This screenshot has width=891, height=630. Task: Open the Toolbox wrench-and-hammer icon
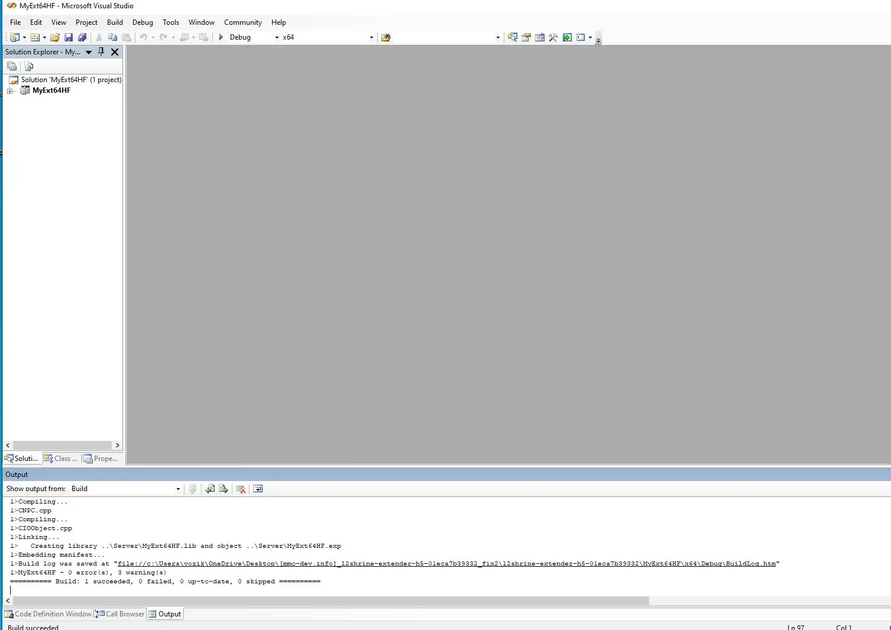553,37
